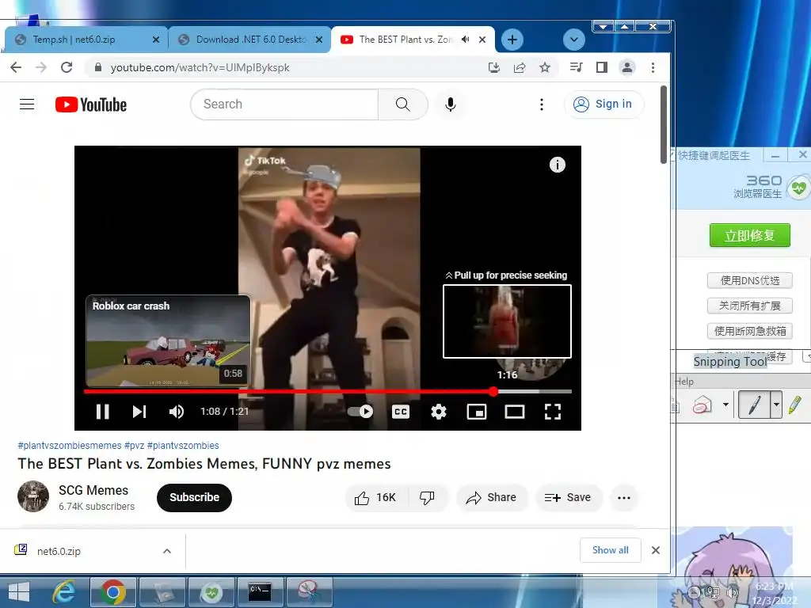Click the seek preview thumbnail at 1:16
Viewport: 811px width, 608px height.
[507, 321]
